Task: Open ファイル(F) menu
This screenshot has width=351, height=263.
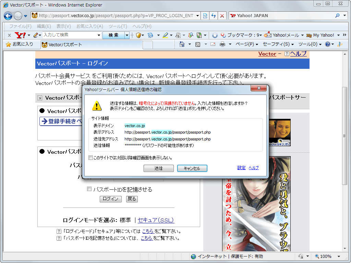Action: coord(20,26)
